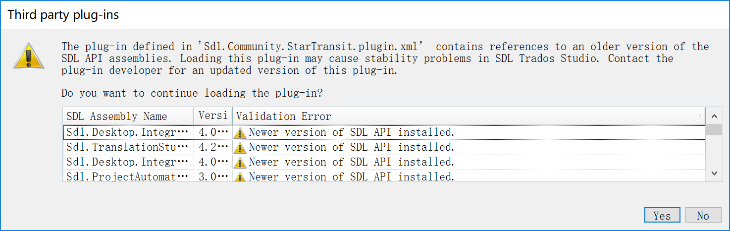Click the 3.0 version cell
Screen dimensions: 730x231
[213, 176]
